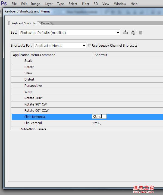The width and height of the screenshot is (163, 195).
Task: Open the Filter menu
Action: (x=86, y=4)
